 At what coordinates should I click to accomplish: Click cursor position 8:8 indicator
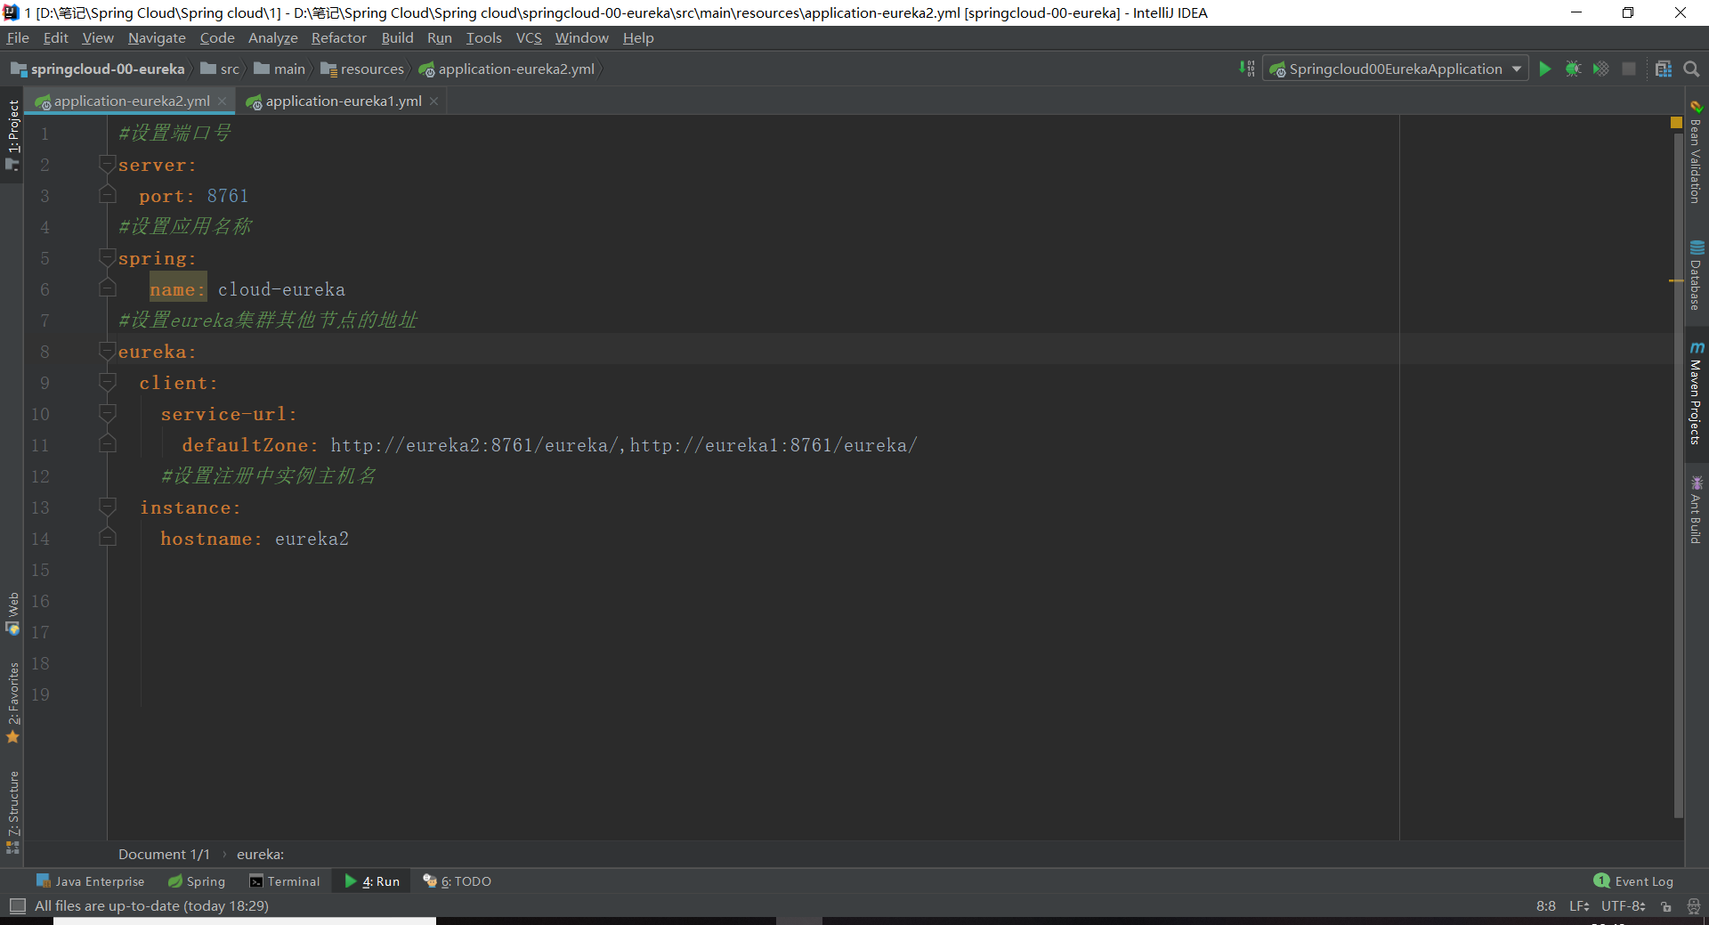(x=1546, y=906)
